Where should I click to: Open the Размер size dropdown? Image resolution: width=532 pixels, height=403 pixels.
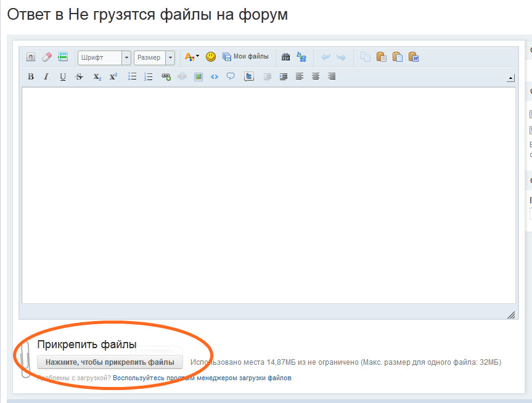154,58
